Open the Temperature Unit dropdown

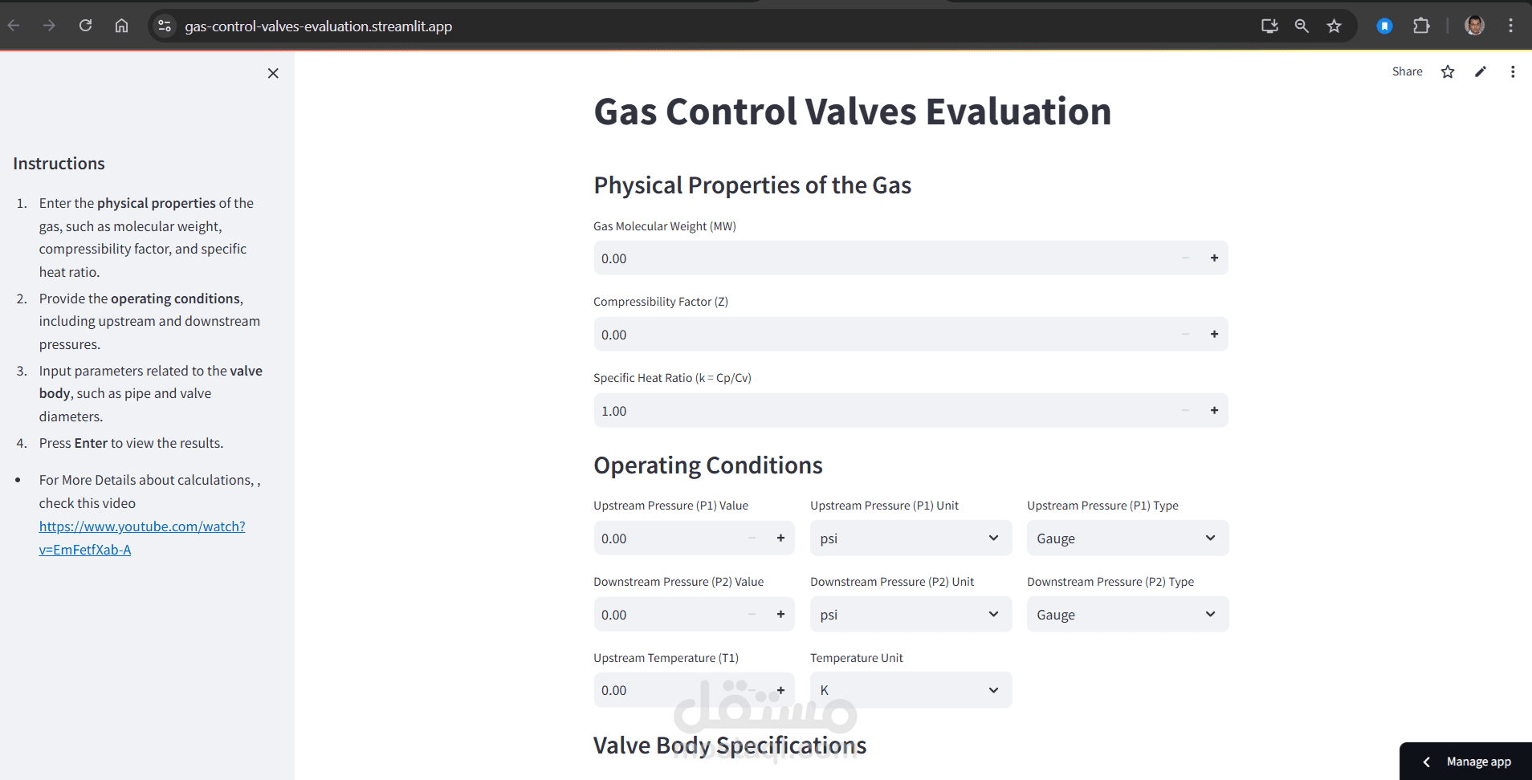911,690
